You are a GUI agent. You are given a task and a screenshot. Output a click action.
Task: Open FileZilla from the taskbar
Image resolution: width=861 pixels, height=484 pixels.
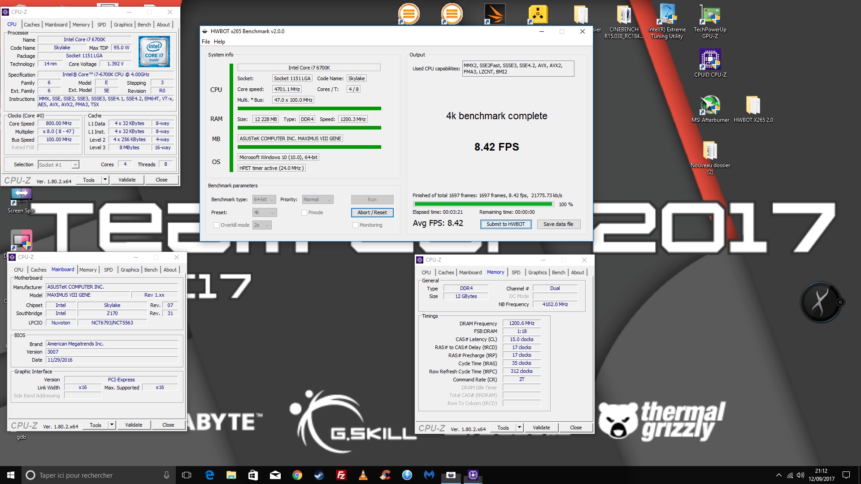point(341,475)
